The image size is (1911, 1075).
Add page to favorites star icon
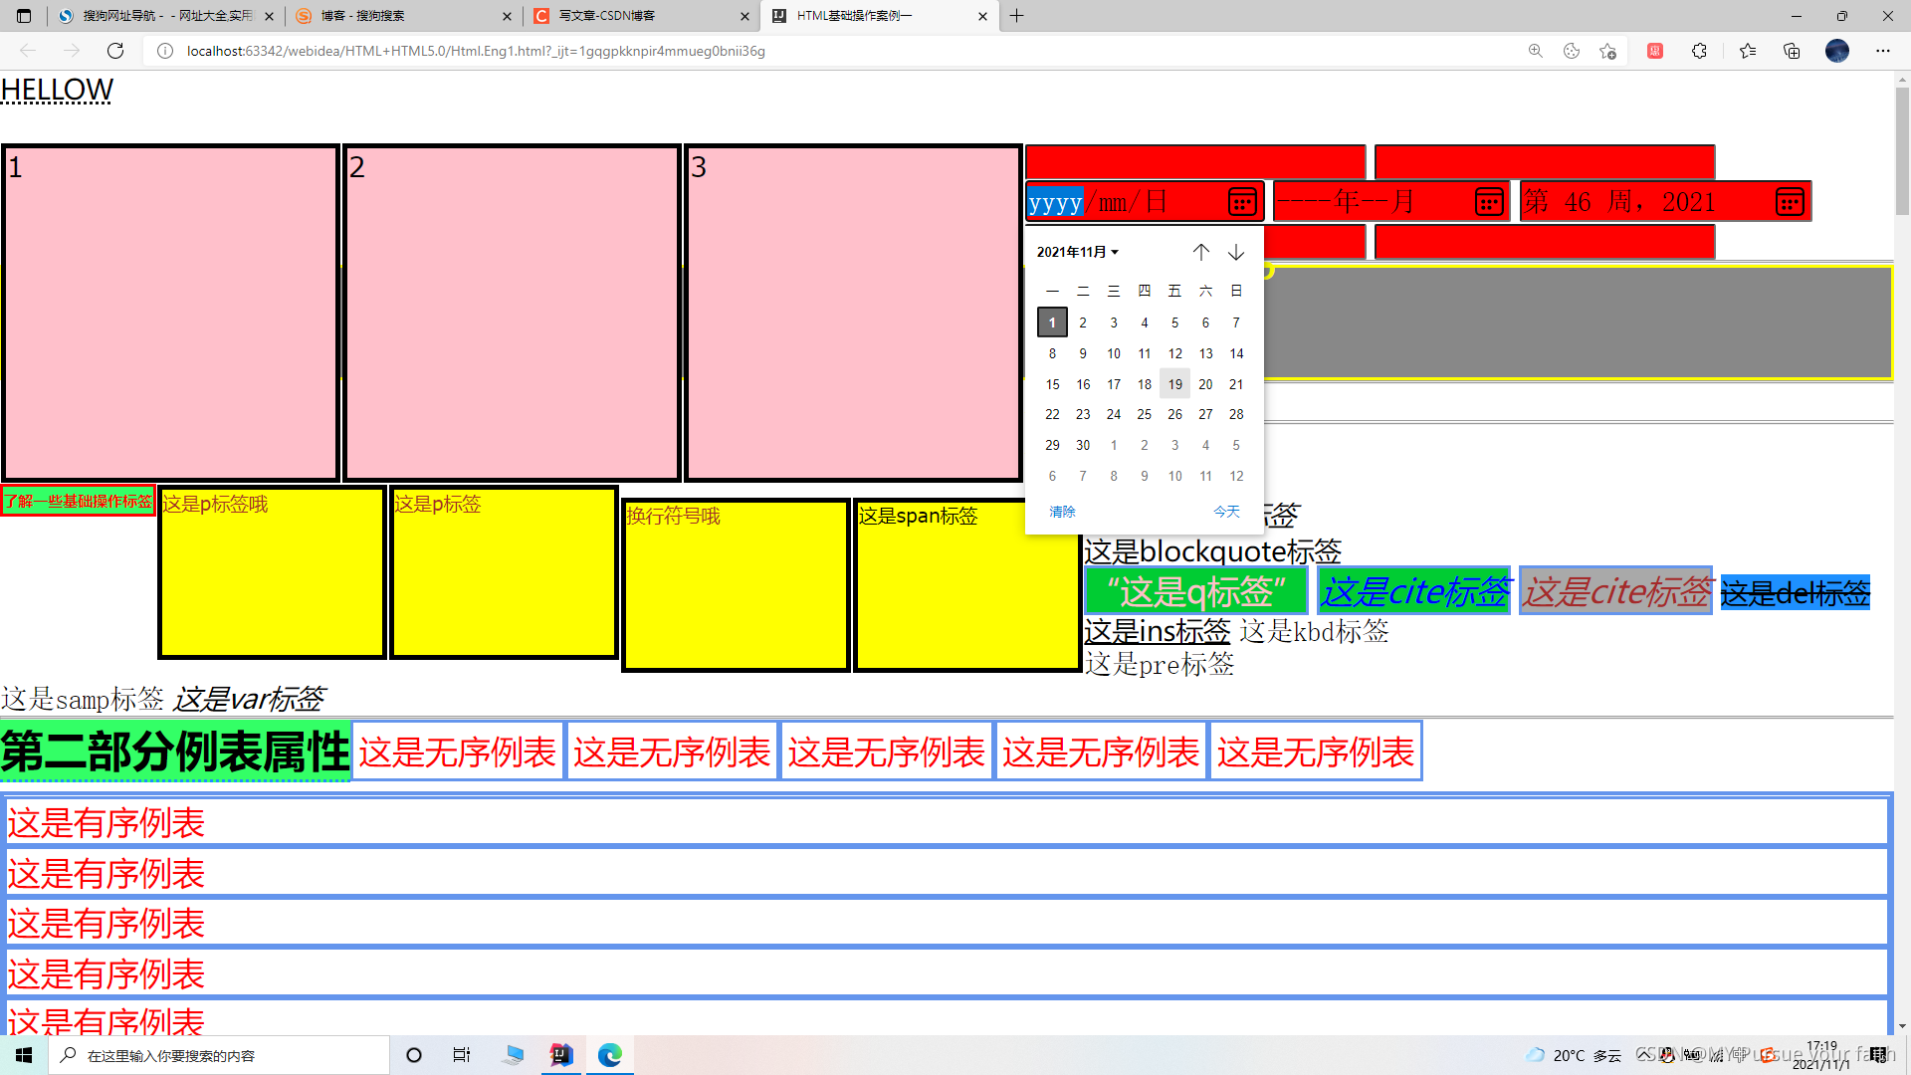(1607, 51)
